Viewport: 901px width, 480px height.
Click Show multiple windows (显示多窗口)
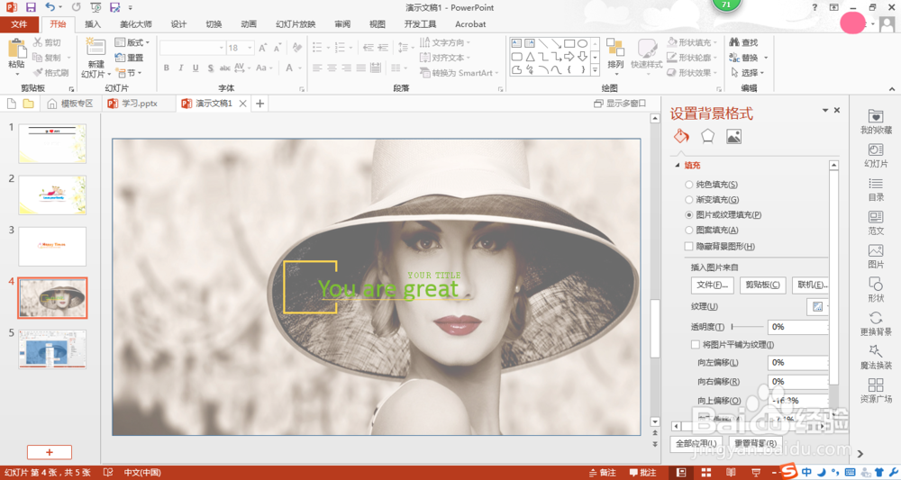click(620, 104)
